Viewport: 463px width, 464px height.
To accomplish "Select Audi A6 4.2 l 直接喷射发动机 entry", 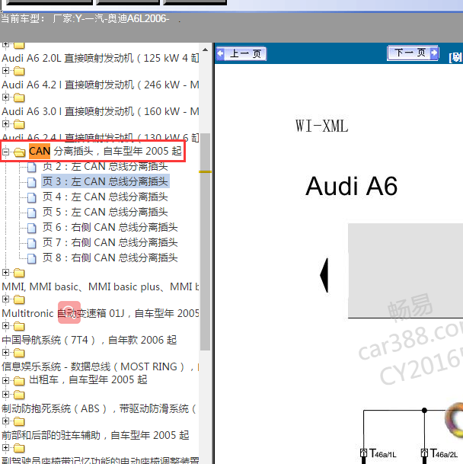I will pyautogui.click(x=100, y=85).
